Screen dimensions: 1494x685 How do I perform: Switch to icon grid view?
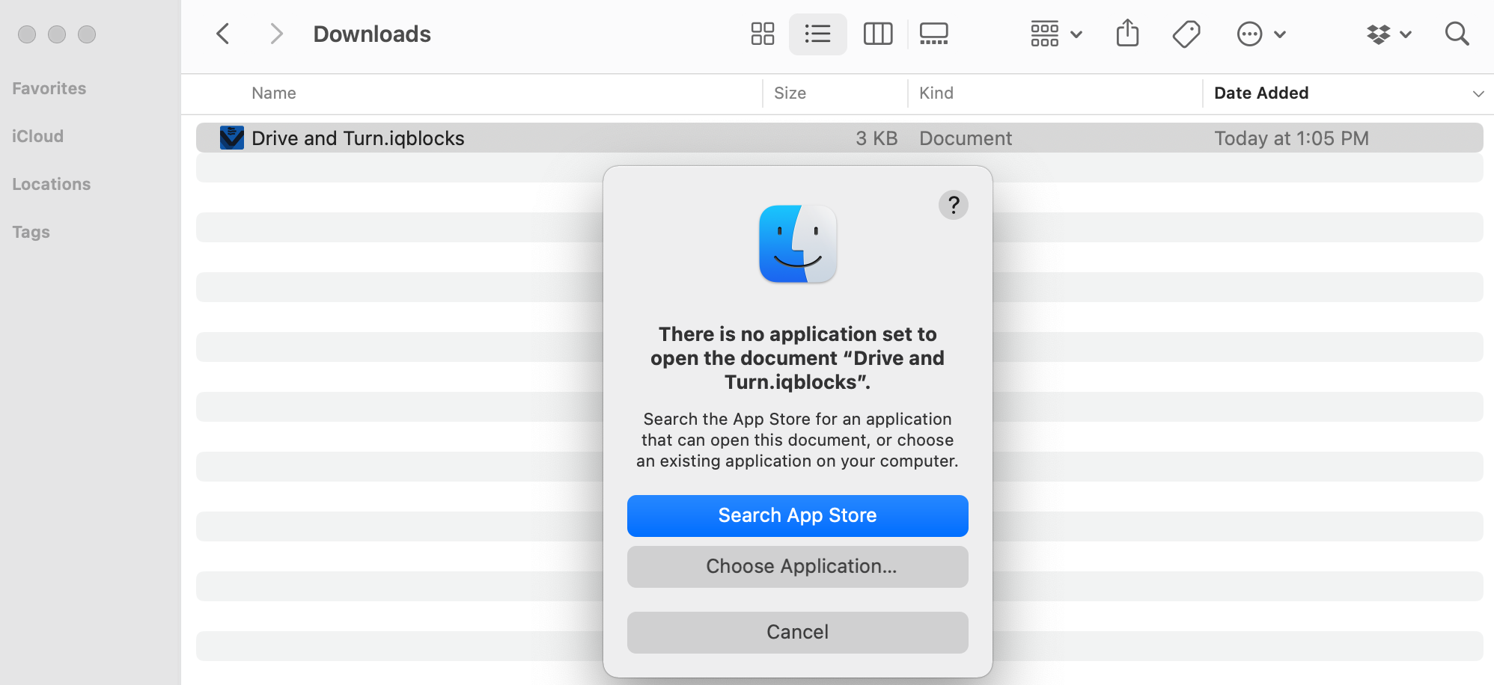(762, 34)
